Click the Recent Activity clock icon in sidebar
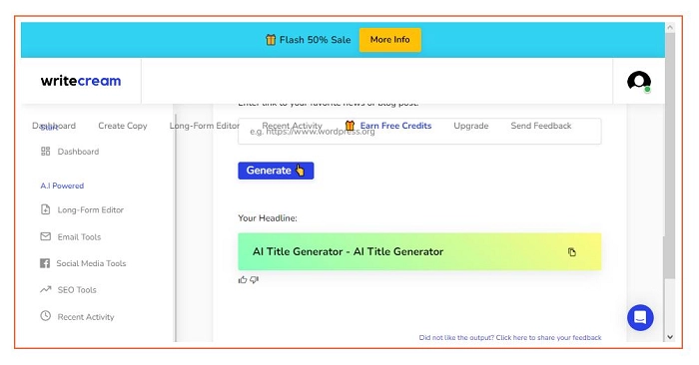The image size is (699, 365). tap(46, 316)
